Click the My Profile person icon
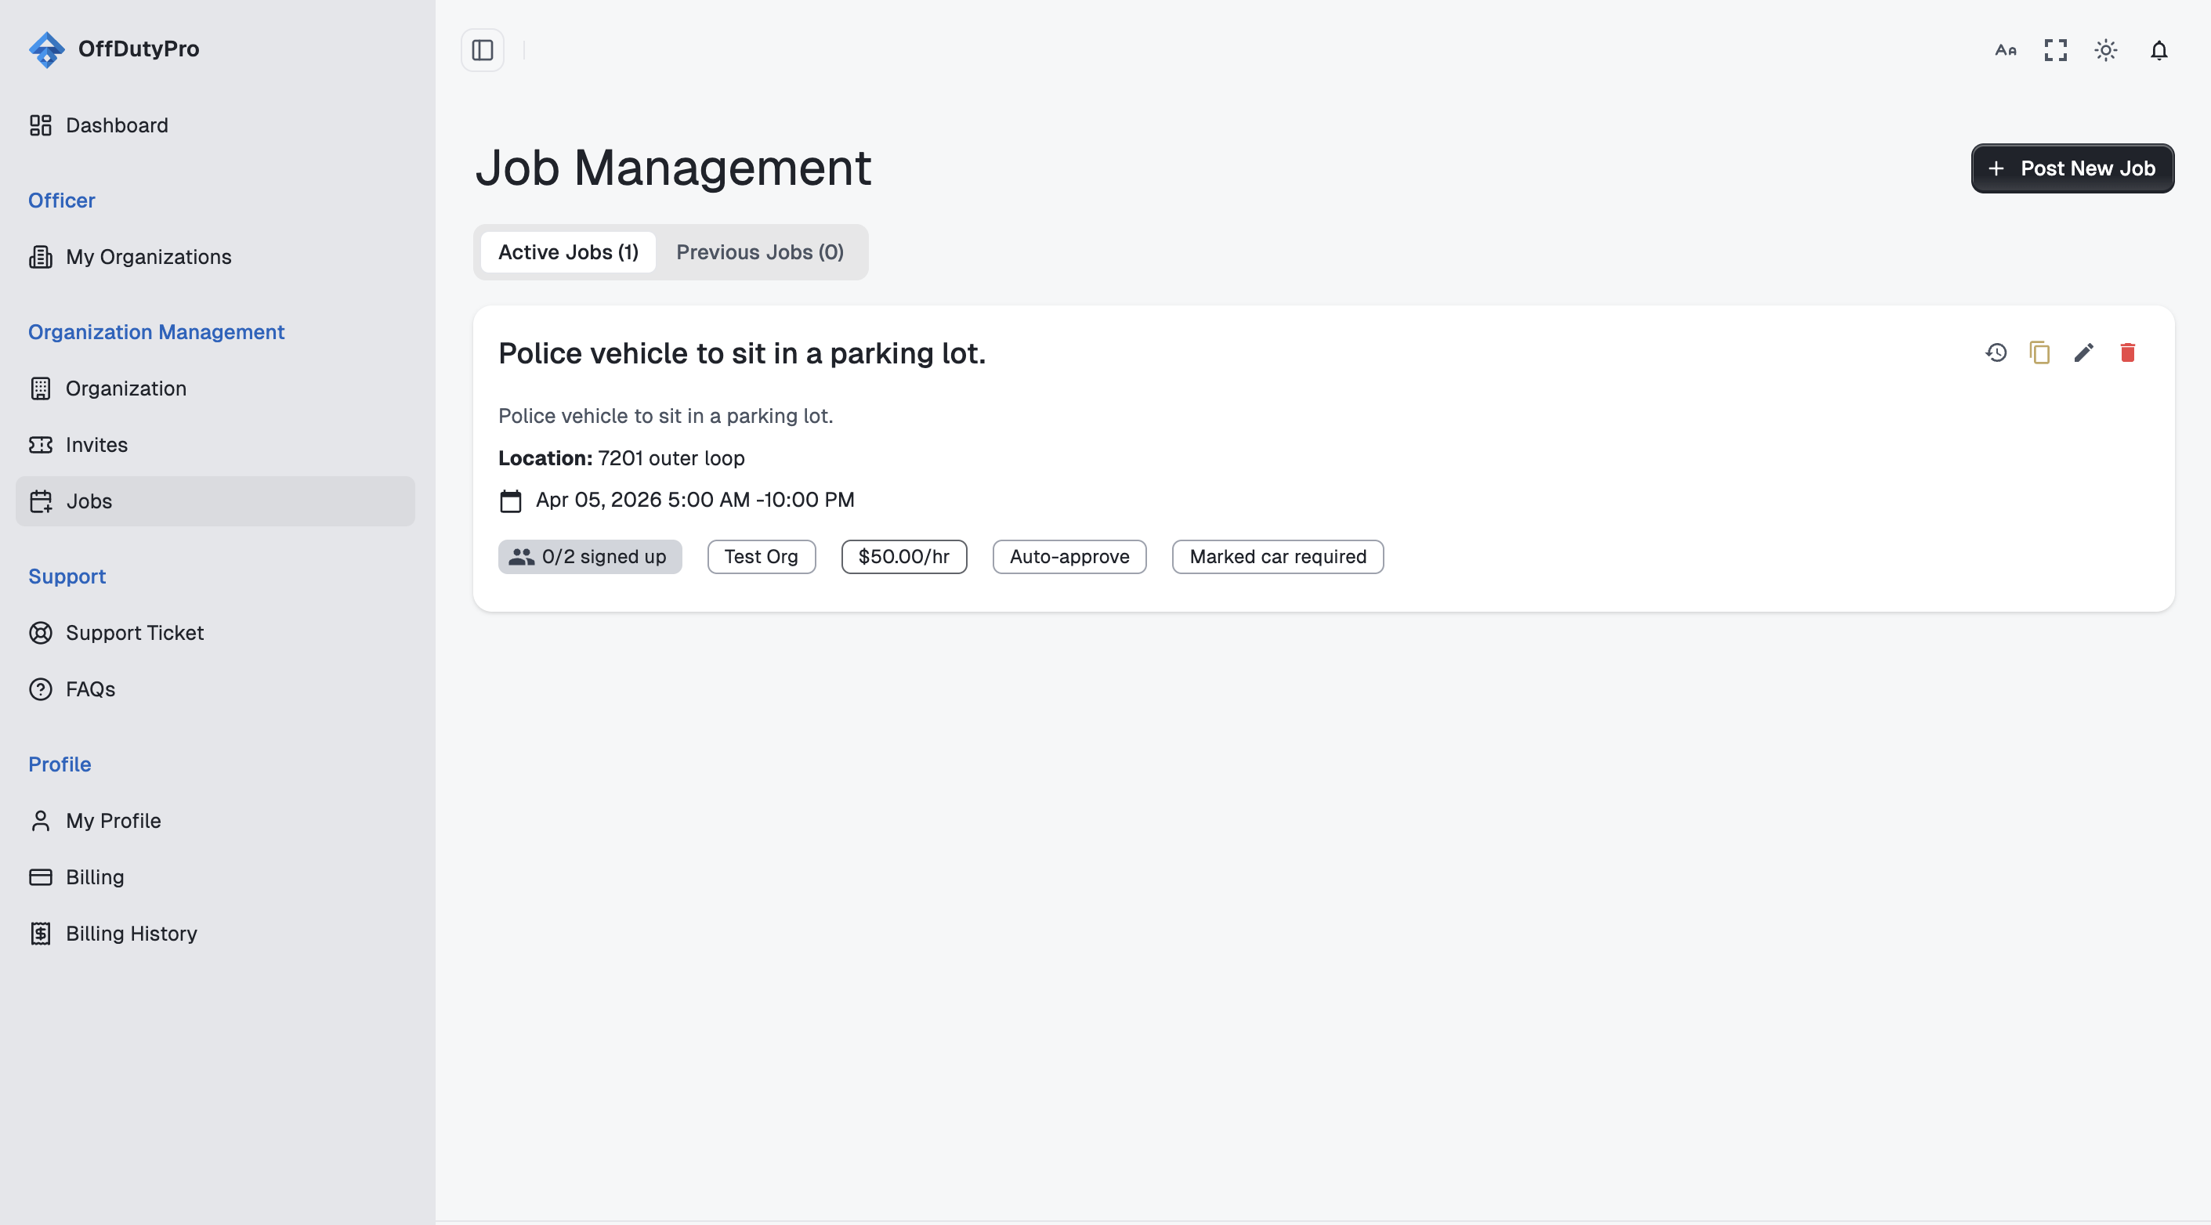The height and width of the screenshot is (1225, 2211). click(40, 821)
